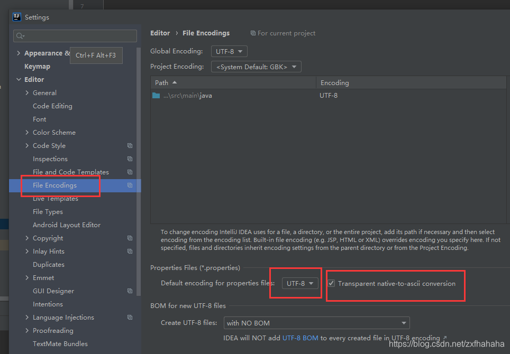This screenshot has height=354, width=510.
Task: Click the UTF-8 encoding cell for java path
Action: 329,96
